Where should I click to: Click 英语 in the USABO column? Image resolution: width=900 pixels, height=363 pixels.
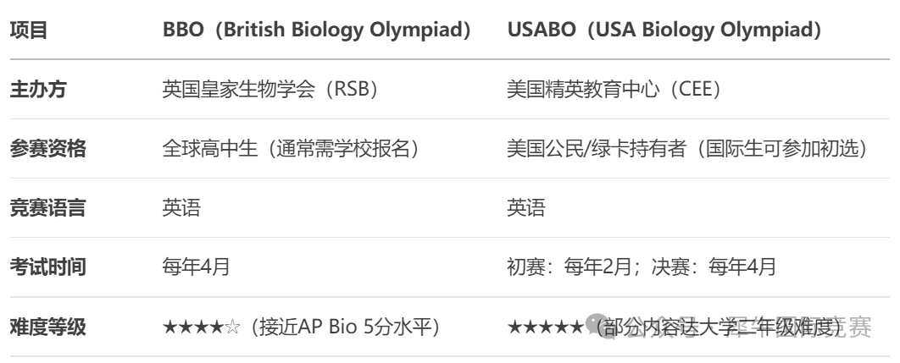pyautogui.click(x=525, y=207)
